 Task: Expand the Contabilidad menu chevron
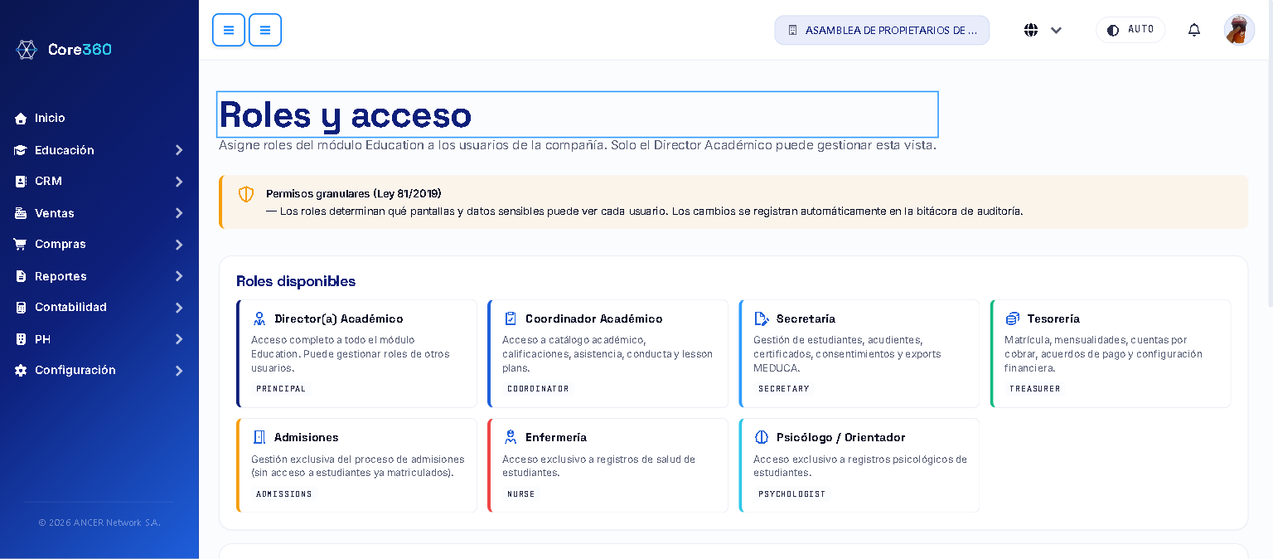tap(178, 308)
